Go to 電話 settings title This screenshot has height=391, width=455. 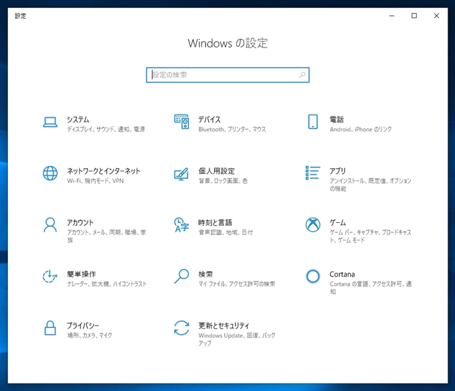point(337,119)
